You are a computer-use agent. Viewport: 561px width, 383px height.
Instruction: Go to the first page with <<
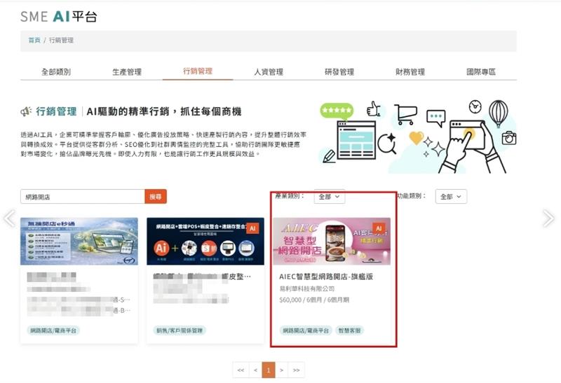click(x=241, y=370)
